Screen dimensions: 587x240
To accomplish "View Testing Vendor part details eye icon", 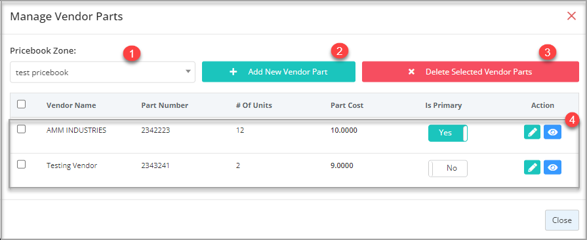I will [552, 167].
